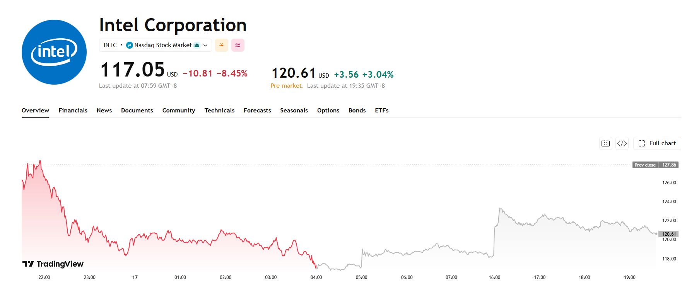
Task: Click the Pre-market label
Action: 287,86
